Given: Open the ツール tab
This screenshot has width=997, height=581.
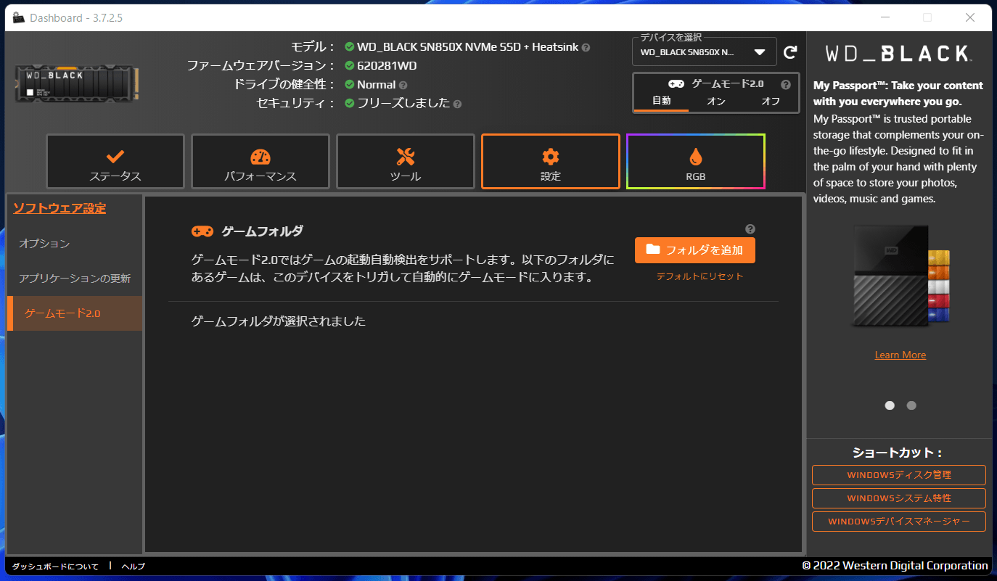Looking at the screenshot, I should click(x=406, y=161).
